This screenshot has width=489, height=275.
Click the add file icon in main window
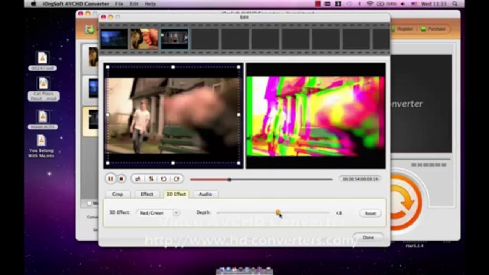tap(89, 29)
